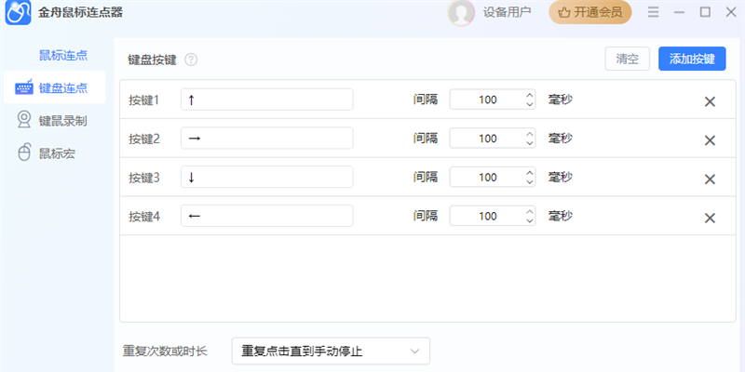Remove the 按键4 row via X icon
The image size is (745, 372).
pyautogui.click(x=710, y=218)
